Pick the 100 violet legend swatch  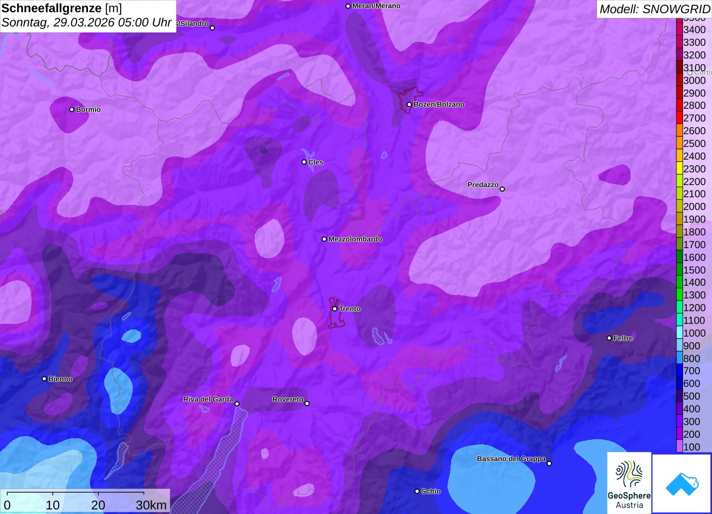pos(679,446)
